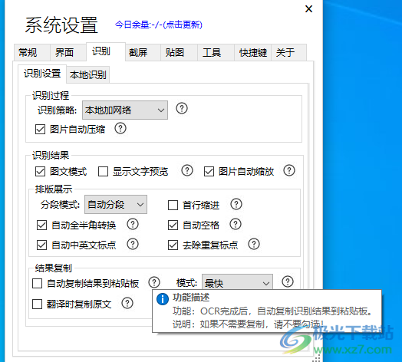Click 今日余量 update link
The height and width of the screenshot is (362, 402).
click(x=159, y=25)
